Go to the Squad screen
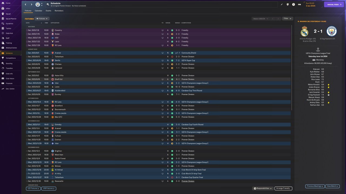This screenshot has width=346, height=194. [x=11, y=14]
